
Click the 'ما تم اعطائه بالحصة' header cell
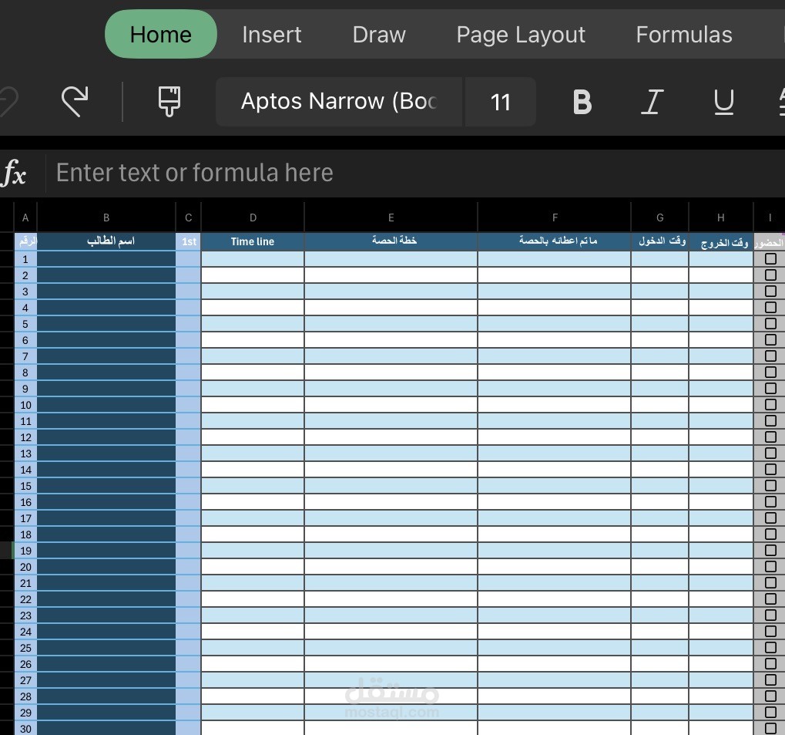click(555, 241)
